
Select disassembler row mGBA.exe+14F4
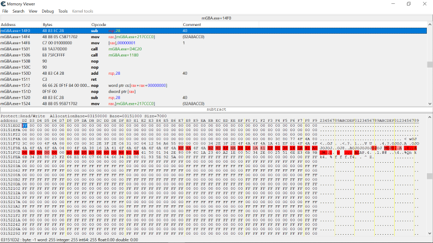coord(214,37)
